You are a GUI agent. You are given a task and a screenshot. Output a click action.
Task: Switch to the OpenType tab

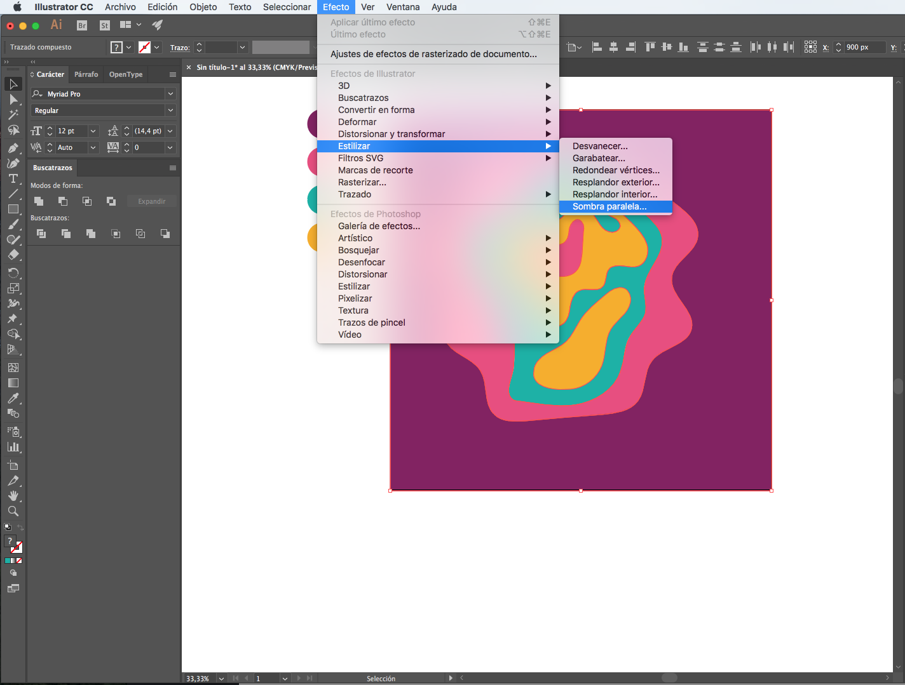pos(126,74)
